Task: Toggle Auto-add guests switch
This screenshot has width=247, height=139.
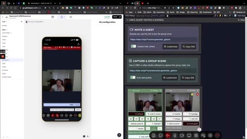Action: (133, 78)
